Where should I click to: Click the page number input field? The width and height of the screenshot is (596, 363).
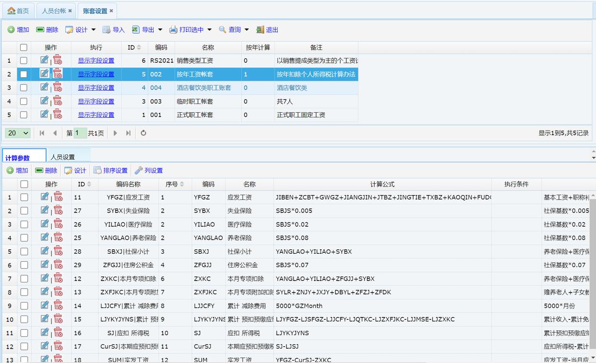80,133
